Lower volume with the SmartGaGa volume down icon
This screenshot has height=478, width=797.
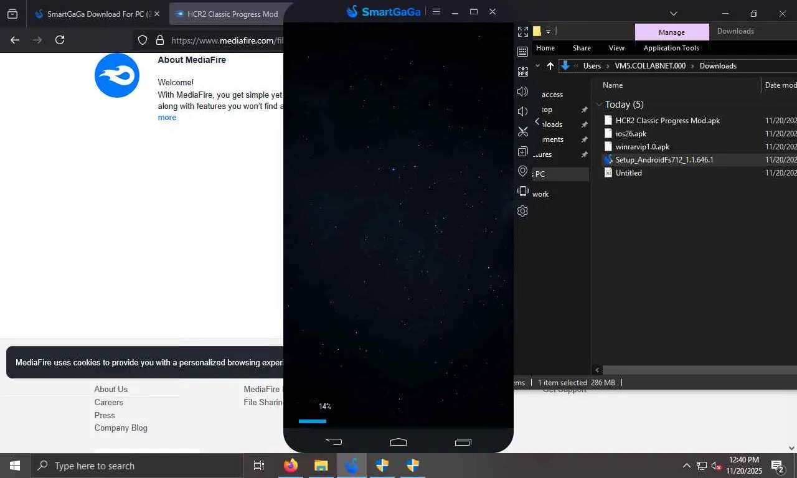click(x=523, y=111)
